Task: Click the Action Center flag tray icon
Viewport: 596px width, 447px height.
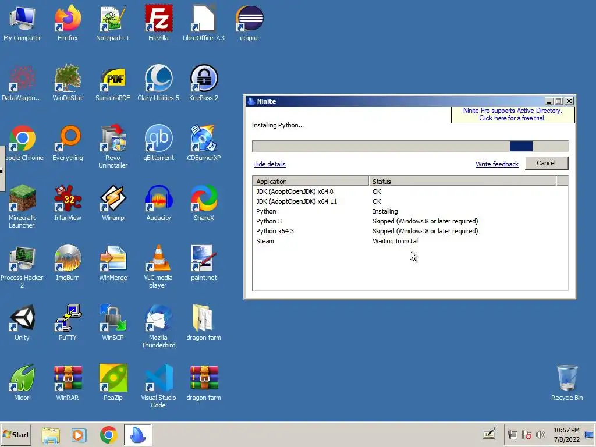Action: (526, 435)
